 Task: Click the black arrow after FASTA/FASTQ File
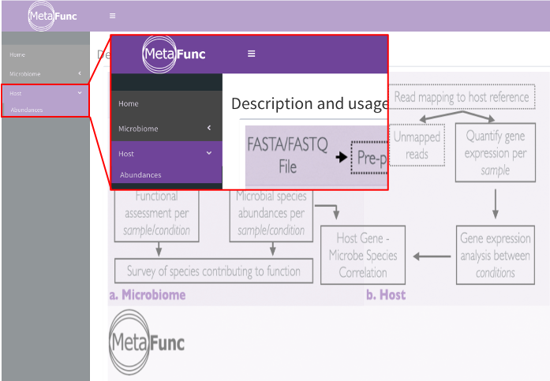tap(341, 157)
